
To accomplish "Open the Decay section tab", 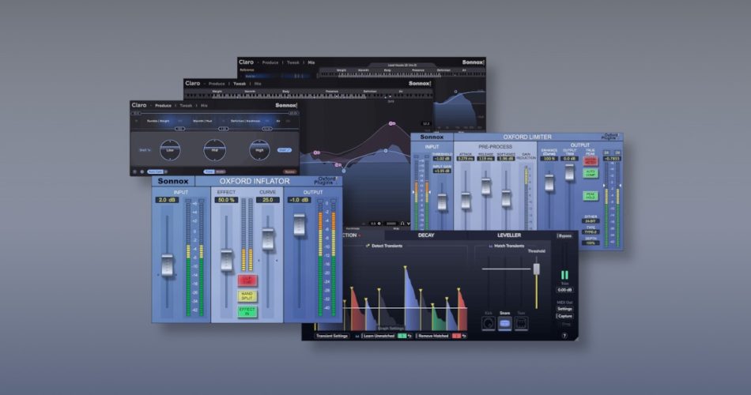I will 426,235.
